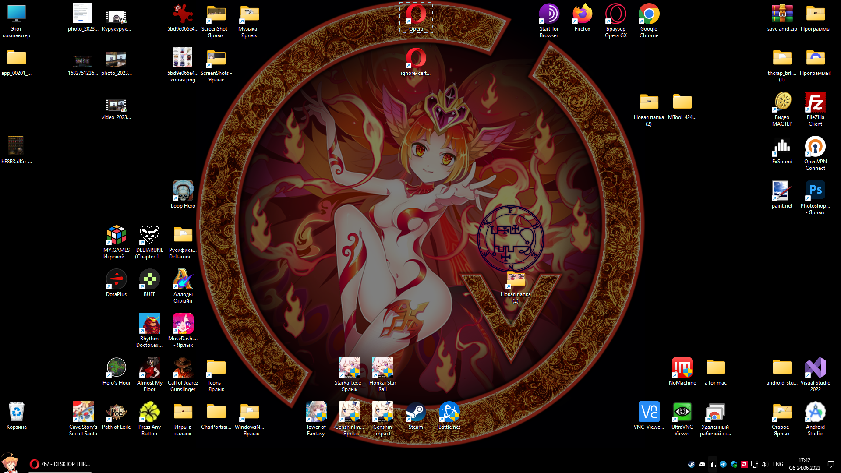Select the Loop Hero game icon
This screenshot has height=473, width=841.
(183, 194)
